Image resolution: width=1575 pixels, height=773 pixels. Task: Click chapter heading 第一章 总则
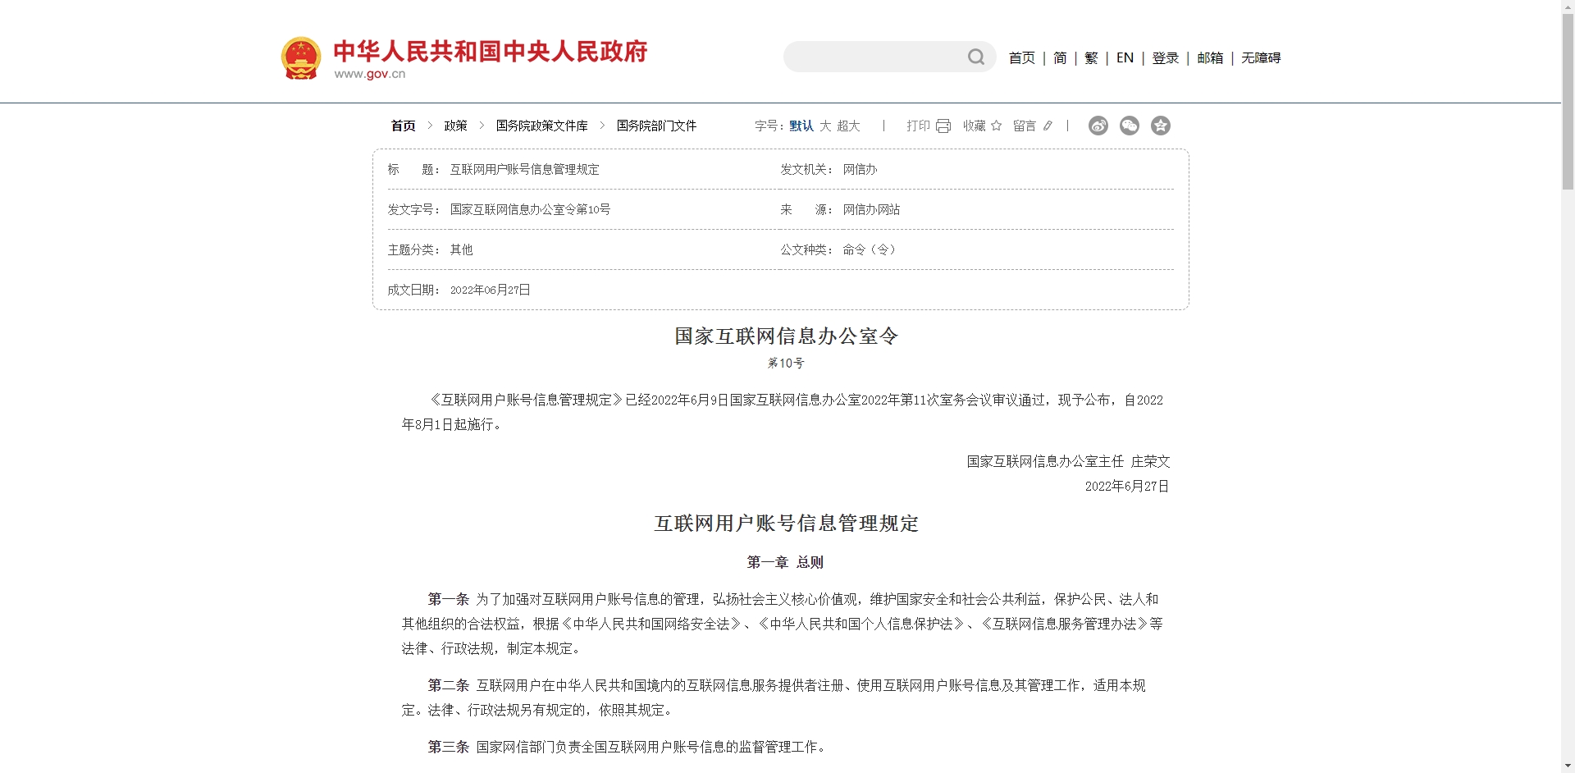[785, 562]
